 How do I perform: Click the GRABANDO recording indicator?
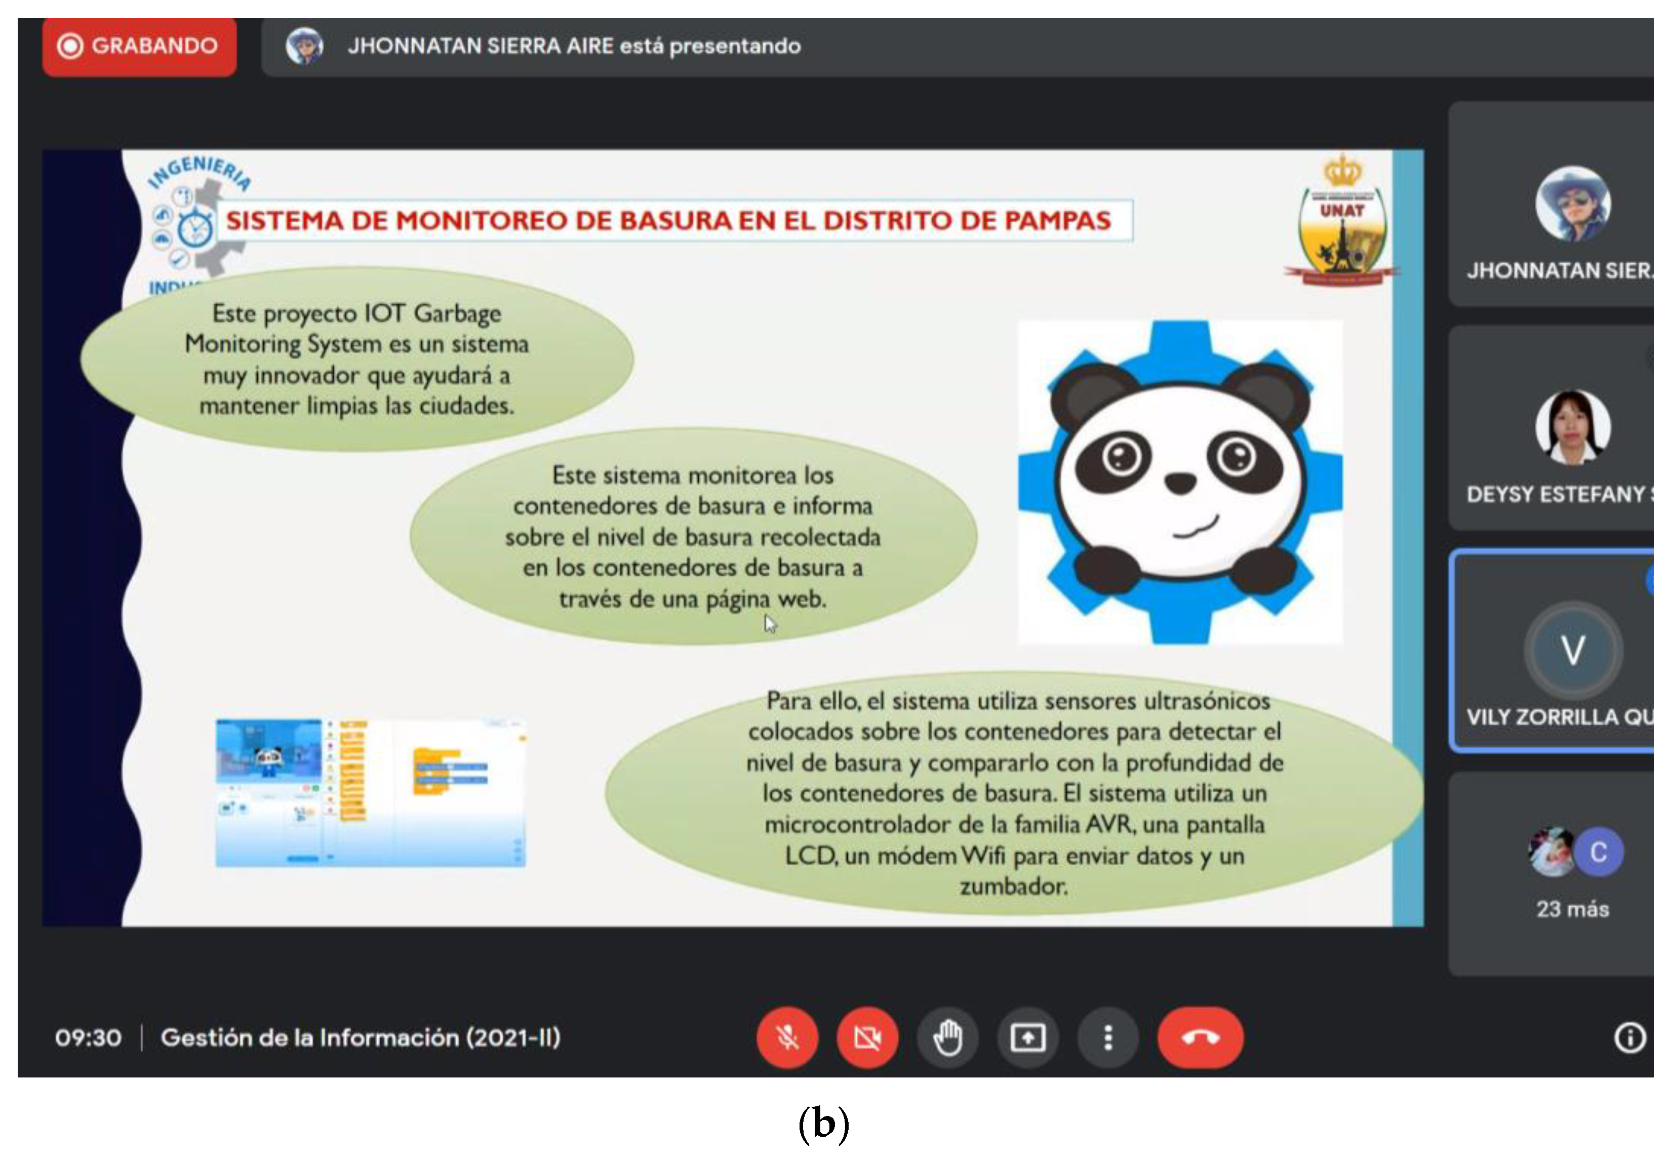(x=140, y=46)
